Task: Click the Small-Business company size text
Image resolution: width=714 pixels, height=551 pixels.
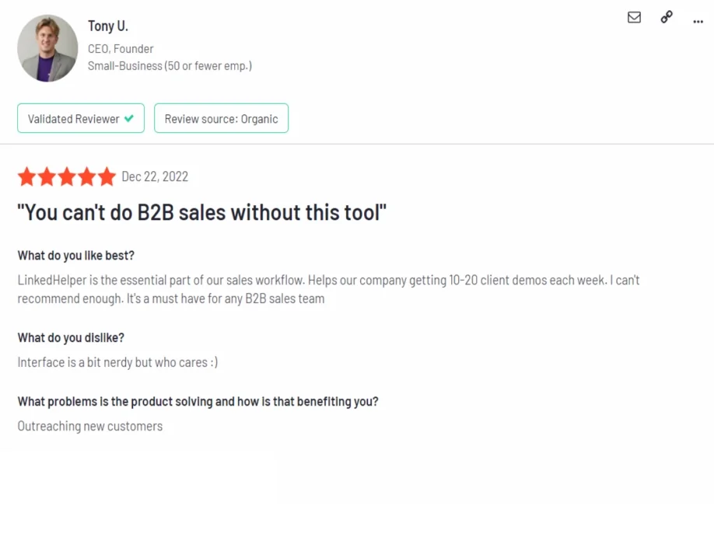Action: tap(170, 66)
